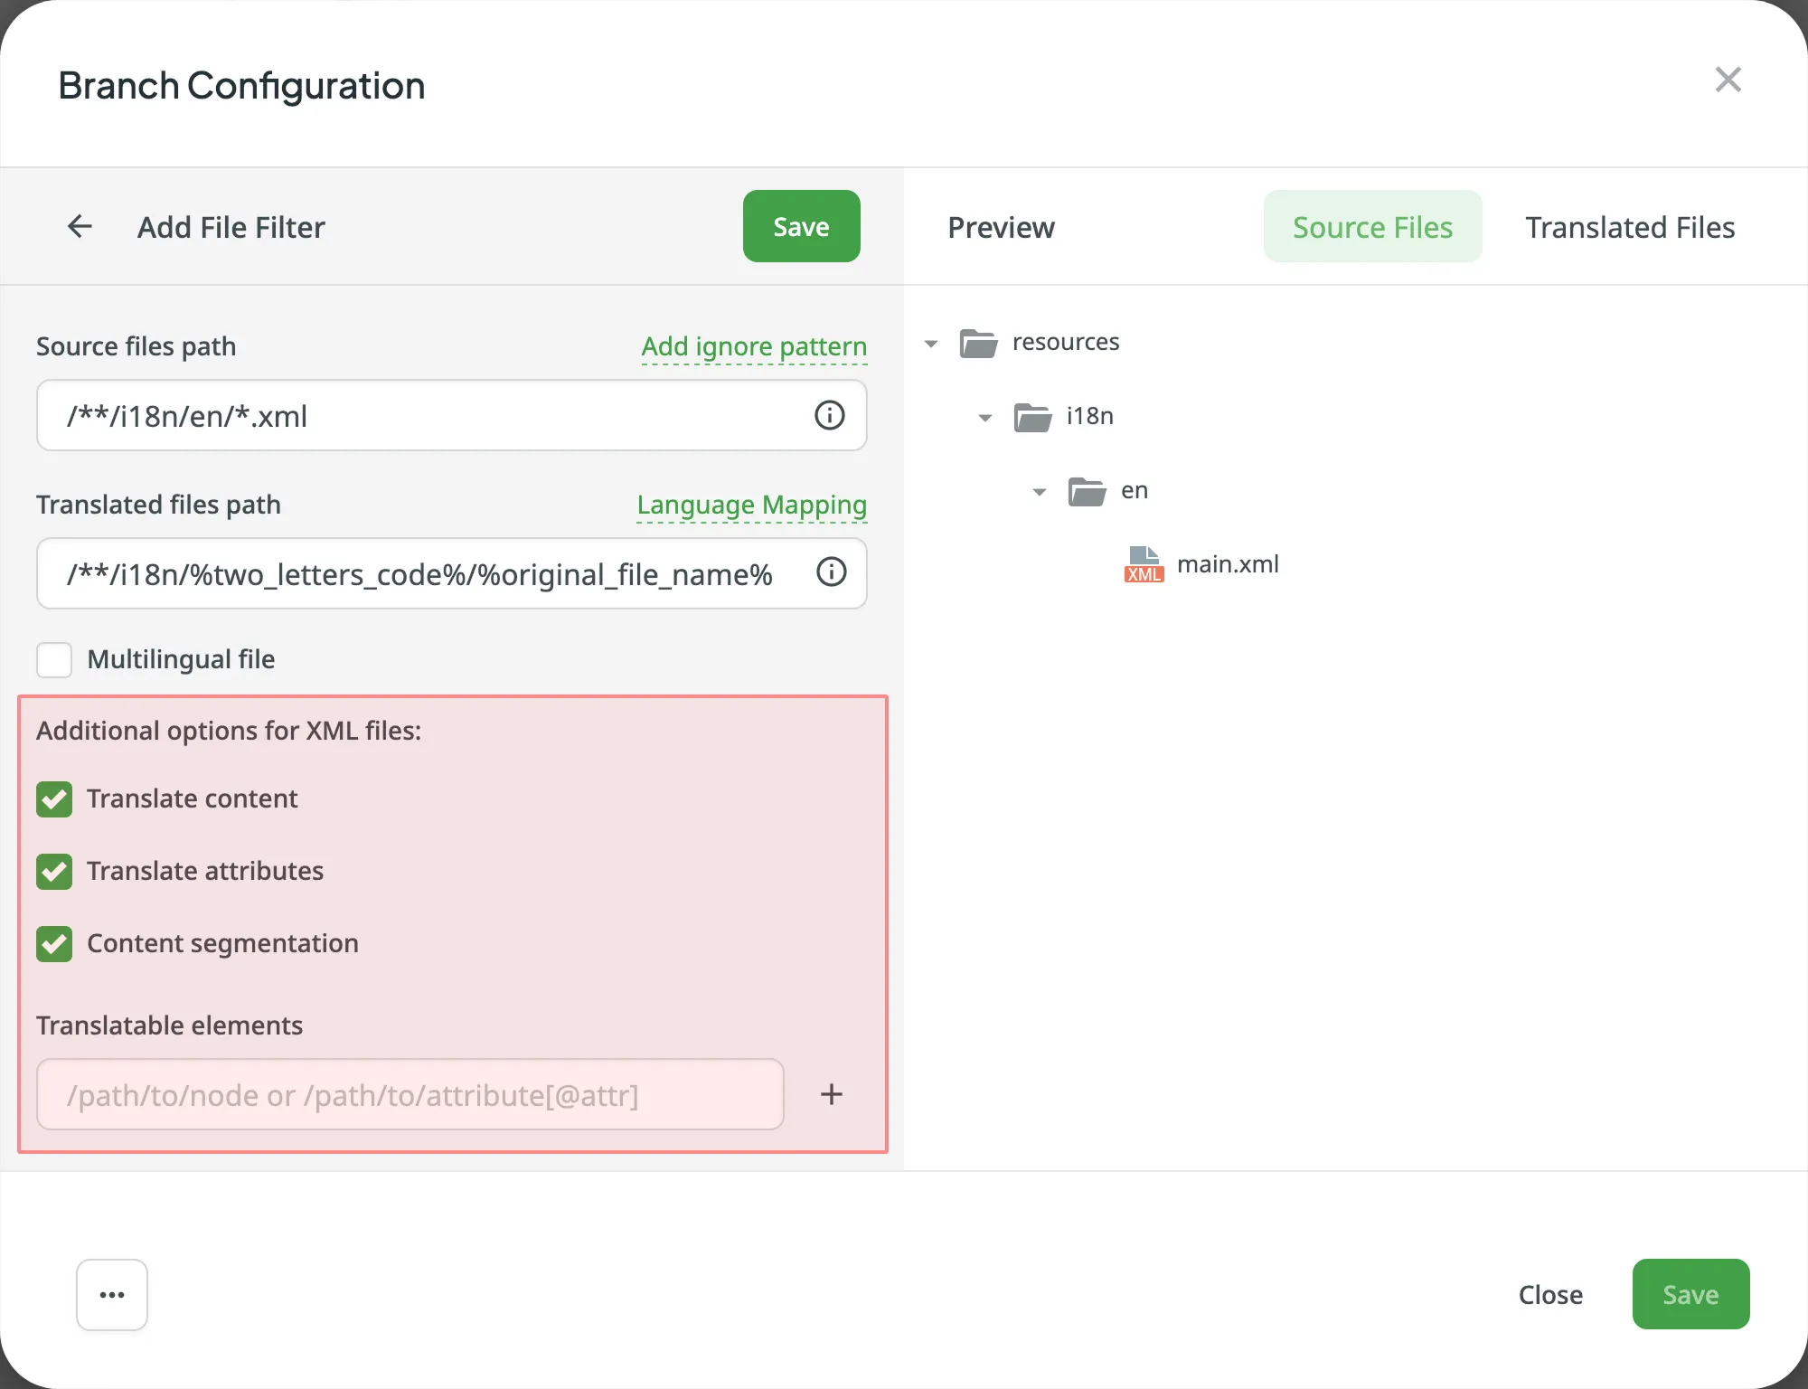1808x1389 pixels.
Task: Collapse the en folder
Action: coord(1038,491)
